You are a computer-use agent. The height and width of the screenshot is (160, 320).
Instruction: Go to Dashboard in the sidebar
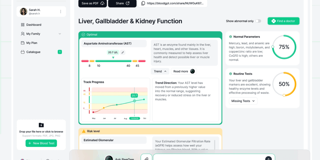pyautogui.click(x=34, y=24)
